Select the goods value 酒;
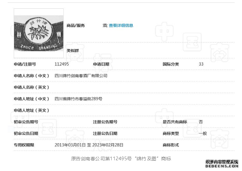Image resolution: width=242 pixels, height=171 pixels. point(105,25)
